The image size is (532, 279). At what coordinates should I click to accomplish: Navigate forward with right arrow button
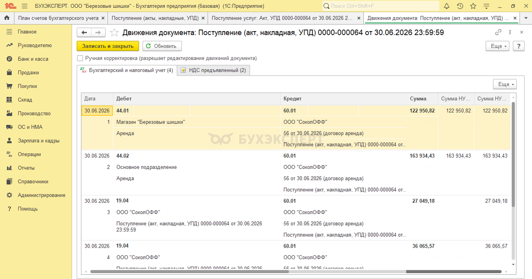coord(98,32)
